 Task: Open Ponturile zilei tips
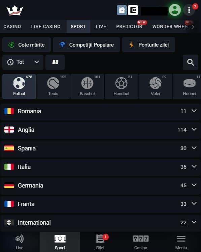(x=149, y=45)
